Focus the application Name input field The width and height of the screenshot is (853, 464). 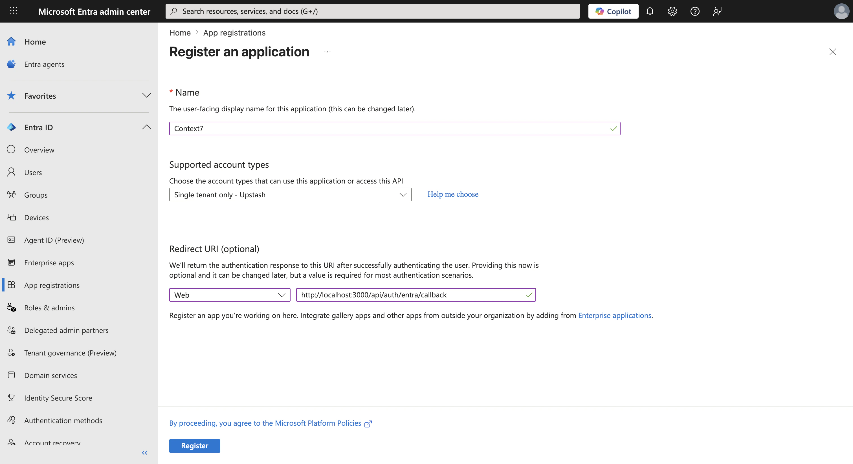pyautogui.click(x=395, y=129)
